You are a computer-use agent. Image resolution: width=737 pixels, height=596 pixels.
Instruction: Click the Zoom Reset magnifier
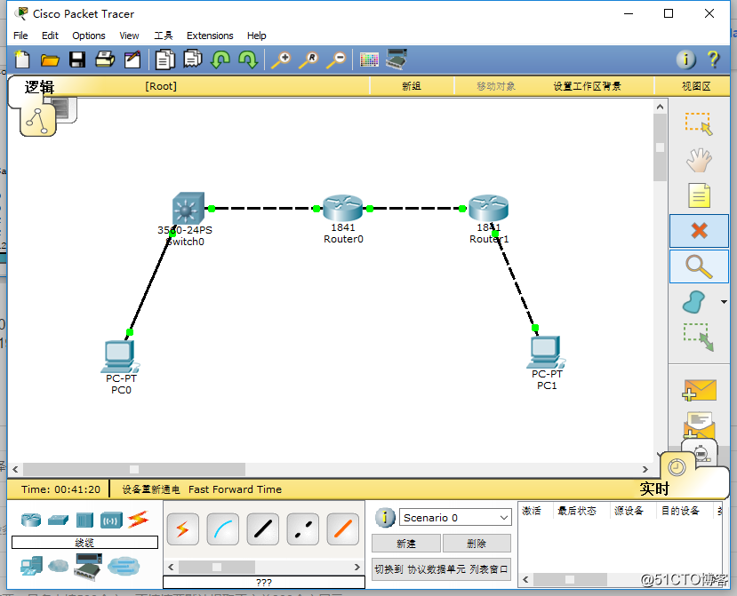[x=308, y=60]
